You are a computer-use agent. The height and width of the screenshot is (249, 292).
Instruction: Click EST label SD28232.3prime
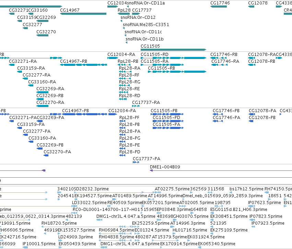pyautogui.click(x=91, y=189)
